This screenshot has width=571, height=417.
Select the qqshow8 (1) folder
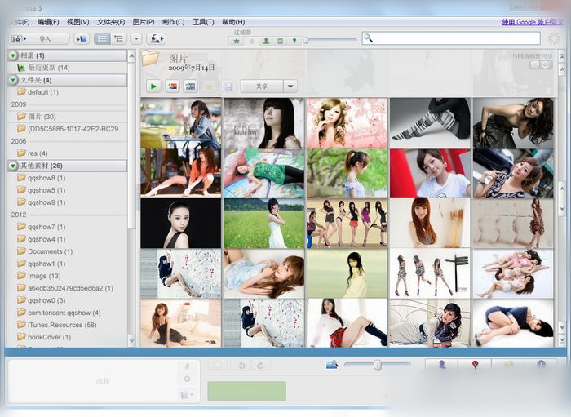click(67, 178)
